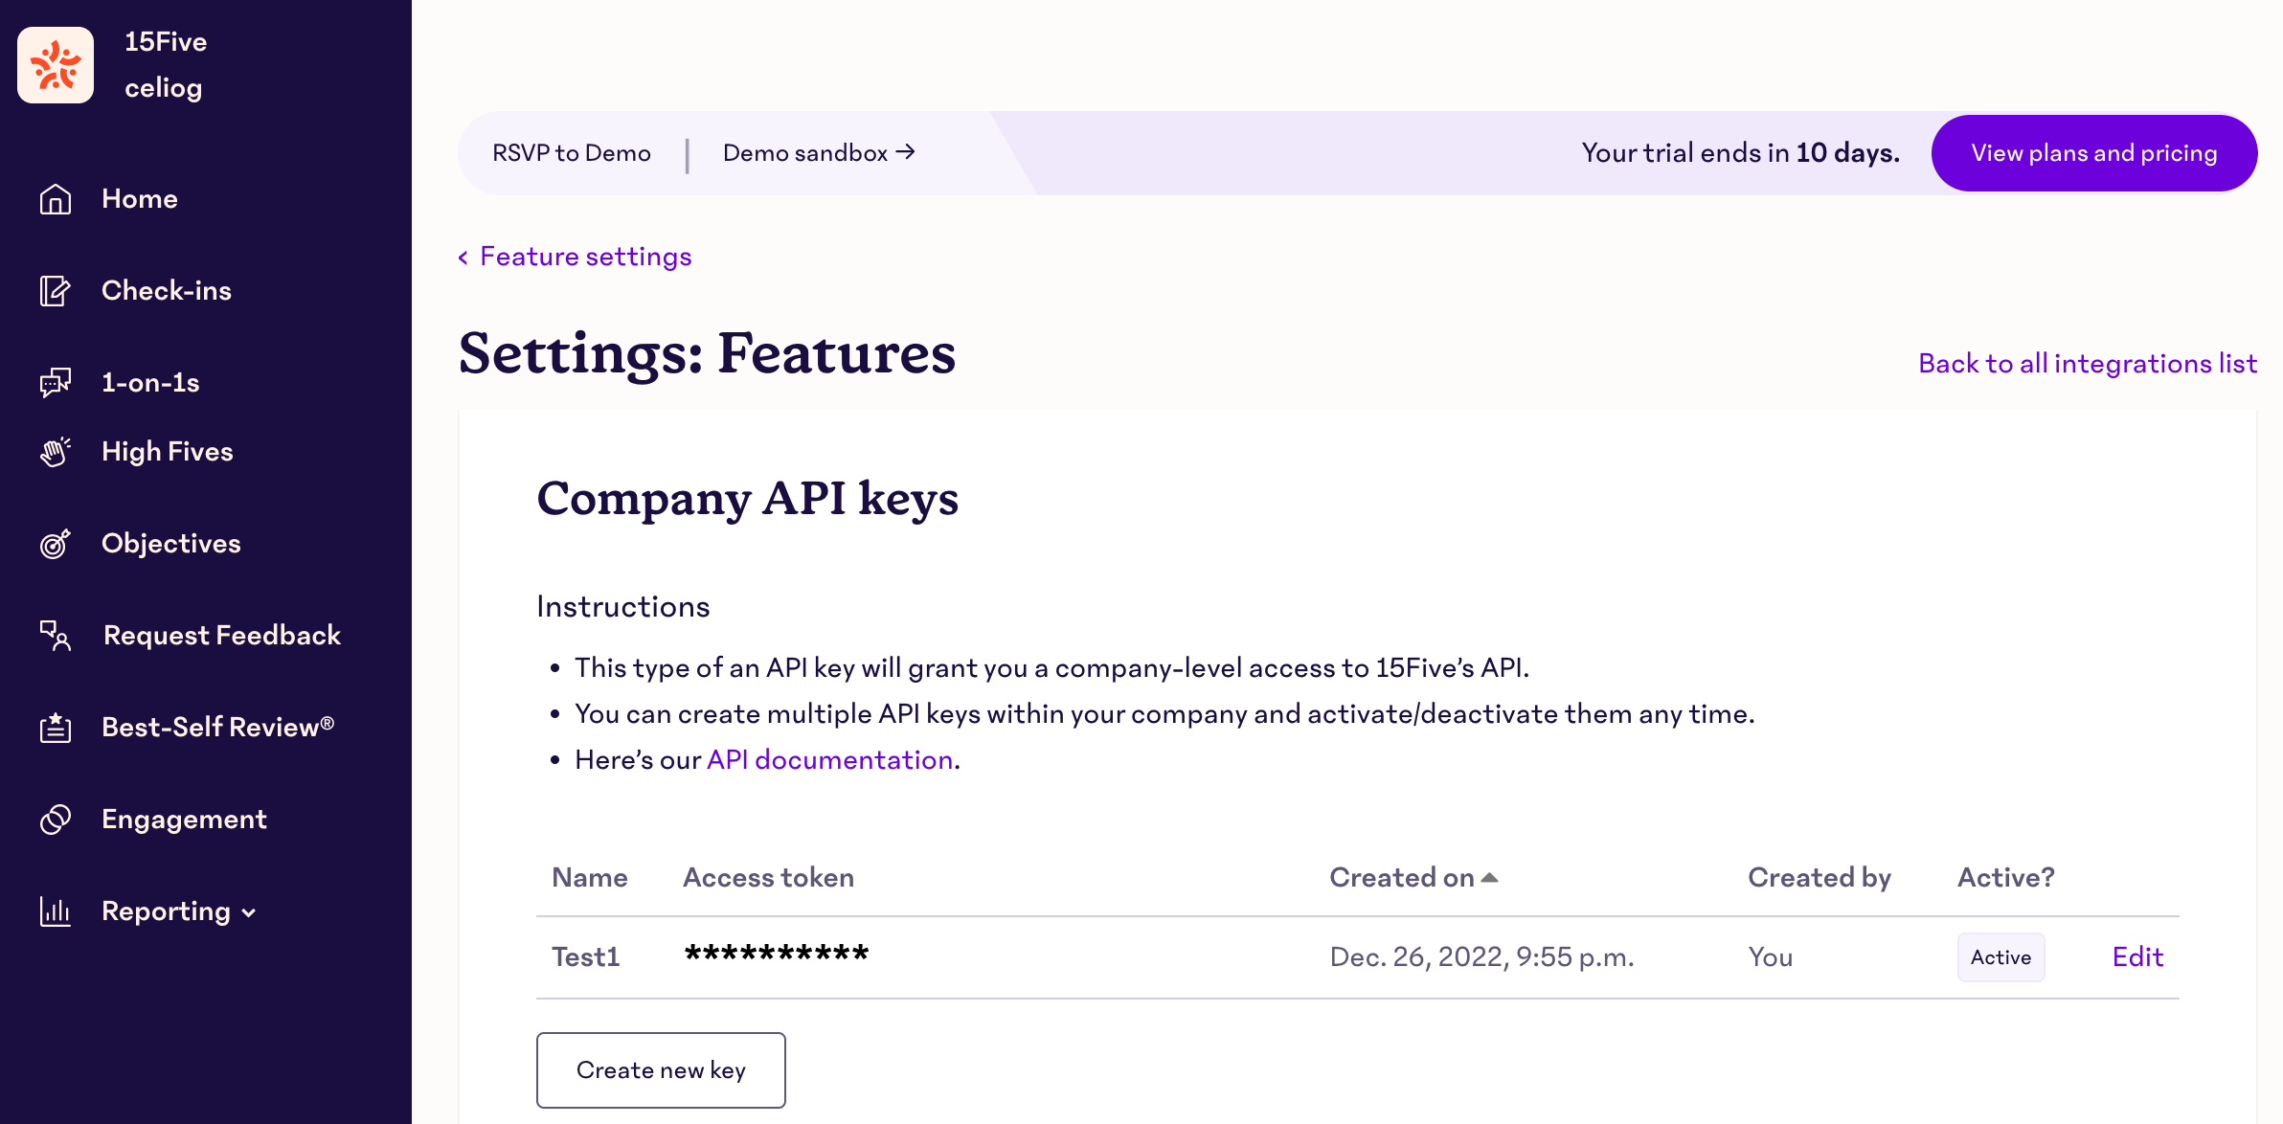Go to Engagement section
This screenshot has height=1124, width=2283.
click(184, 820)
